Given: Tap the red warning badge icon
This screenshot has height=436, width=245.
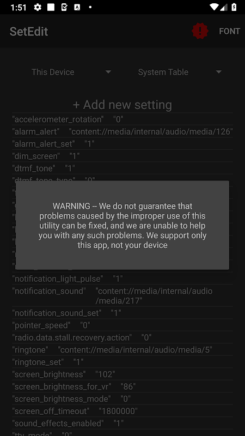Looking at the screenshot, I should pyautogui.click(x=200, y=31).
